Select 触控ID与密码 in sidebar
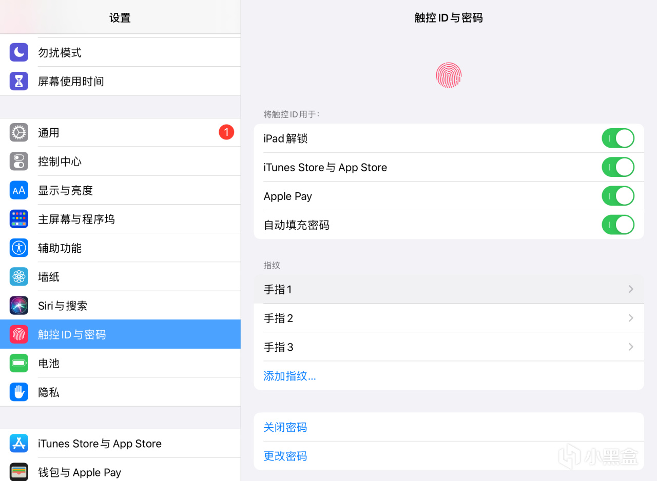 [120, 334]
